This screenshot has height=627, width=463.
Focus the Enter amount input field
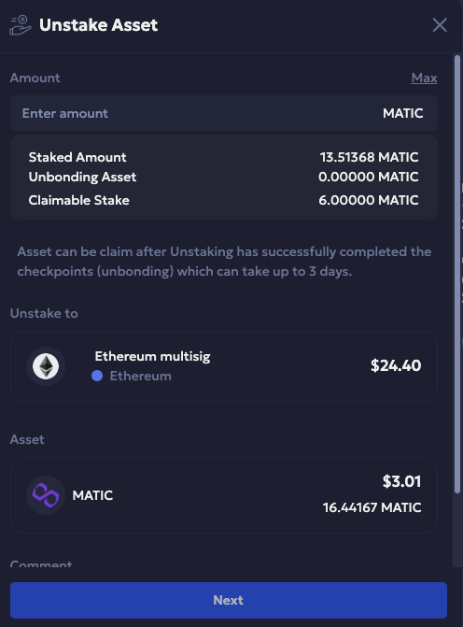coord(224,113)
